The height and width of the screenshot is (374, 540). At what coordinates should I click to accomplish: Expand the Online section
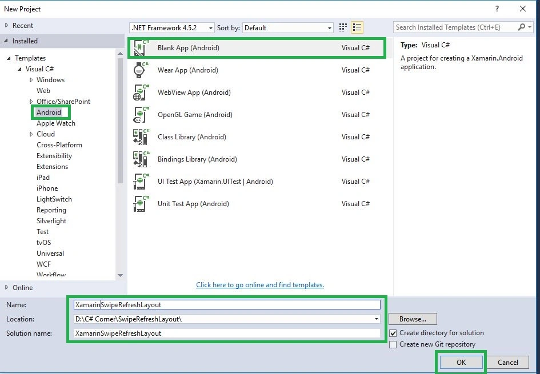click(x=6, y=288)
